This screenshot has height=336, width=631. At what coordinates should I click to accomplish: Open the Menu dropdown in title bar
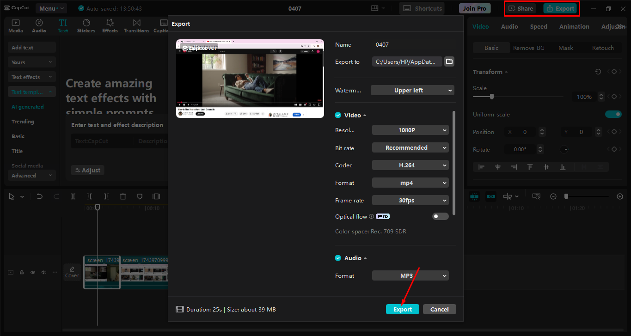coord(51,8)
